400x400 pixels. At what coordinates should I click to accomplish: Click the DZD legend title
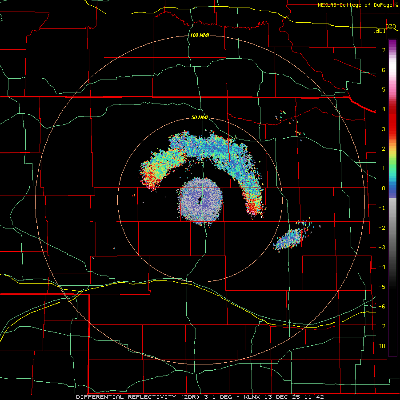[390, 27]
